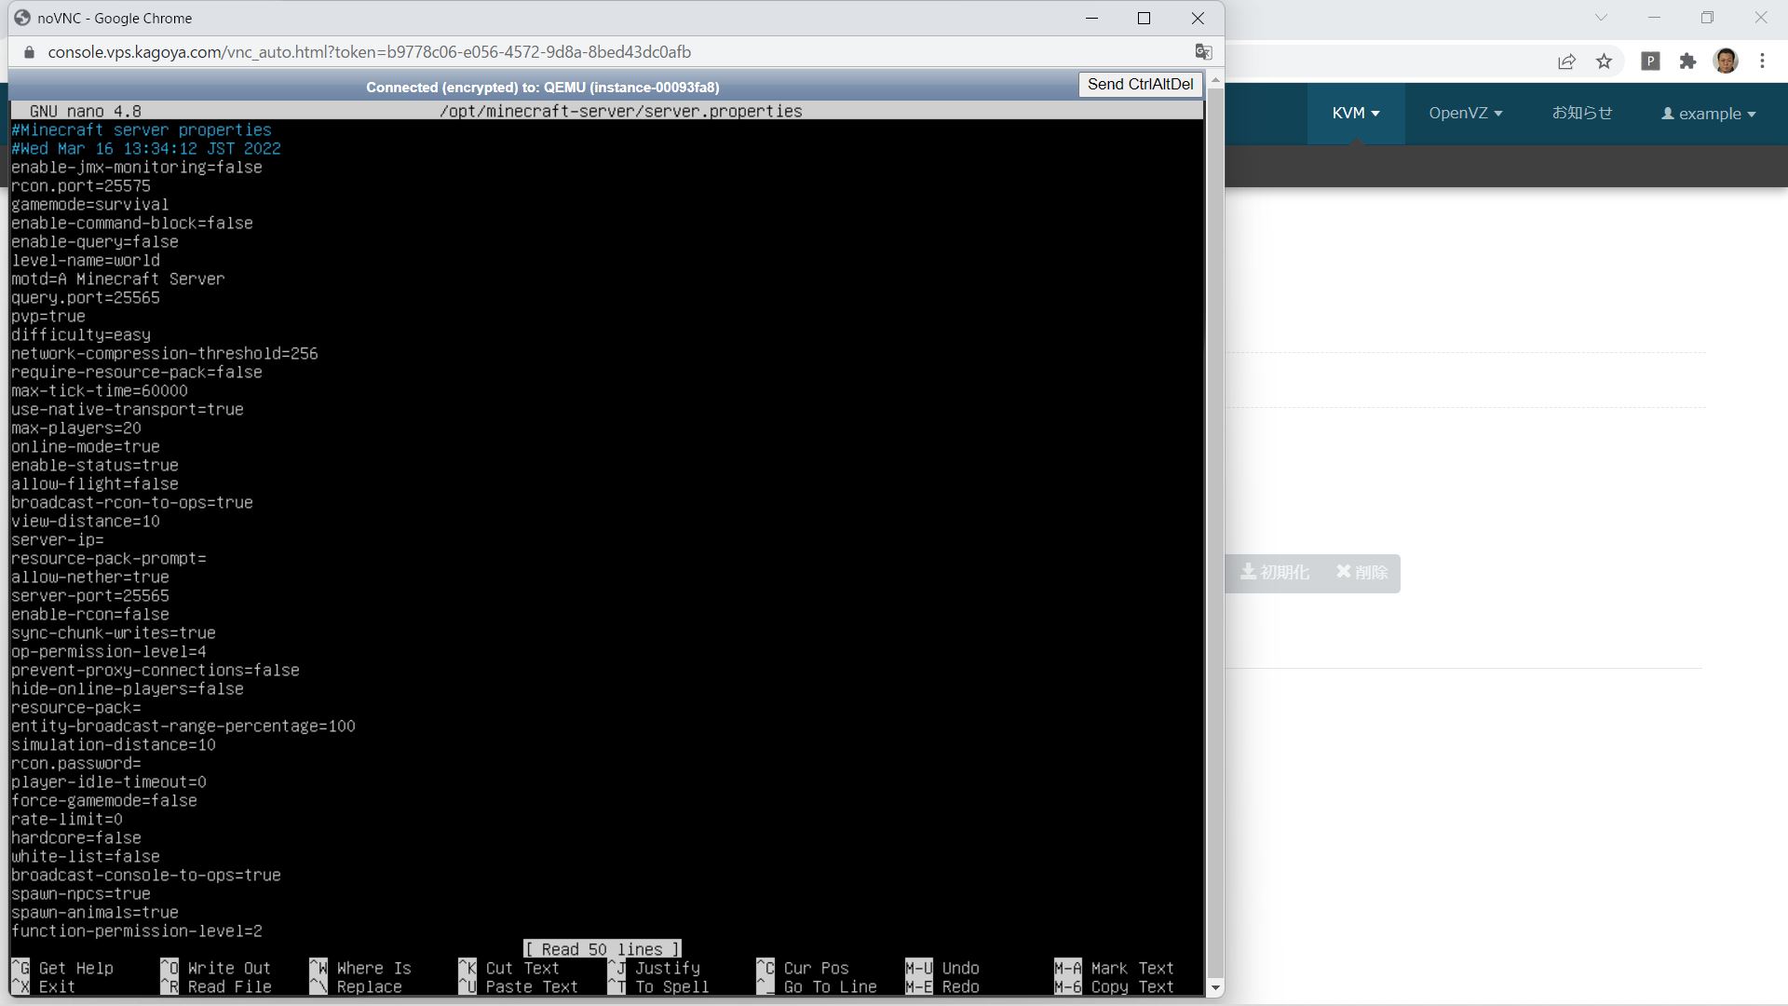Click the site lock icon in address bar
The image size is (1788, 1006).
29,52
